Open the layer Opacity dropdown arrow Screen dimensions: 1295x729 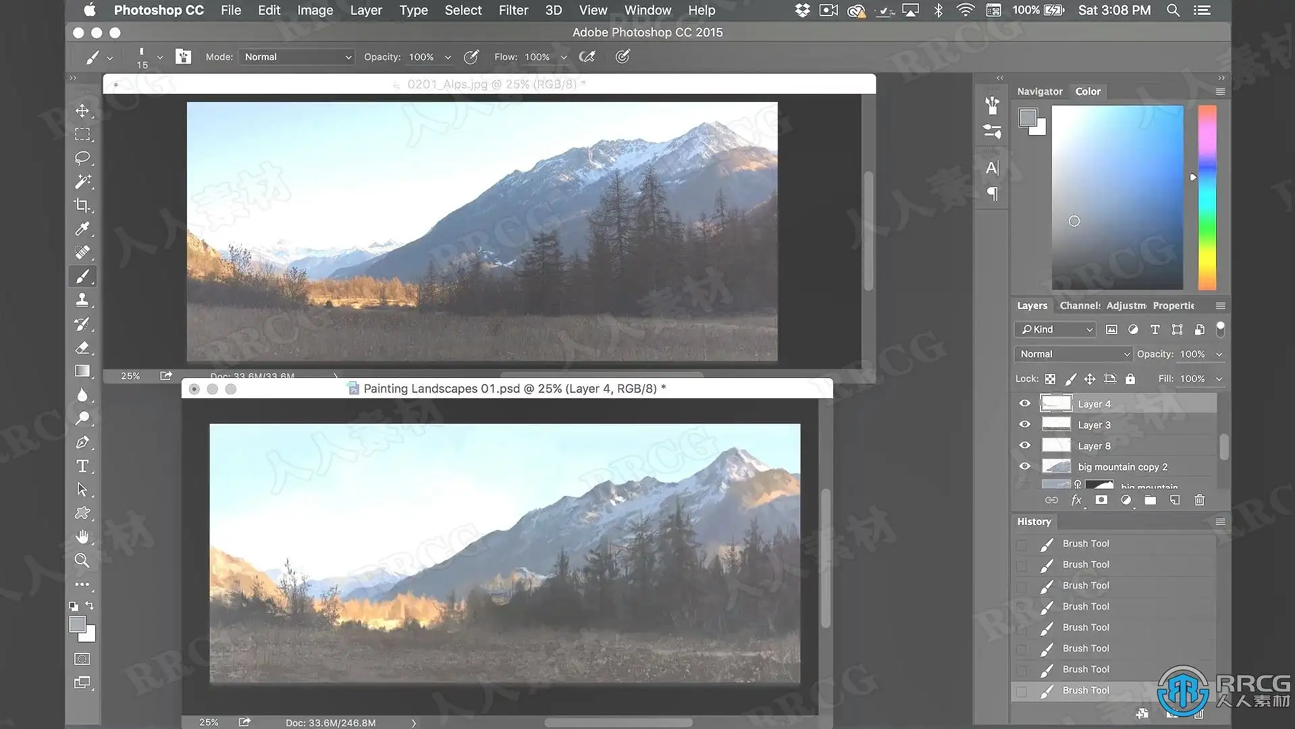[x=1219, y=354]
